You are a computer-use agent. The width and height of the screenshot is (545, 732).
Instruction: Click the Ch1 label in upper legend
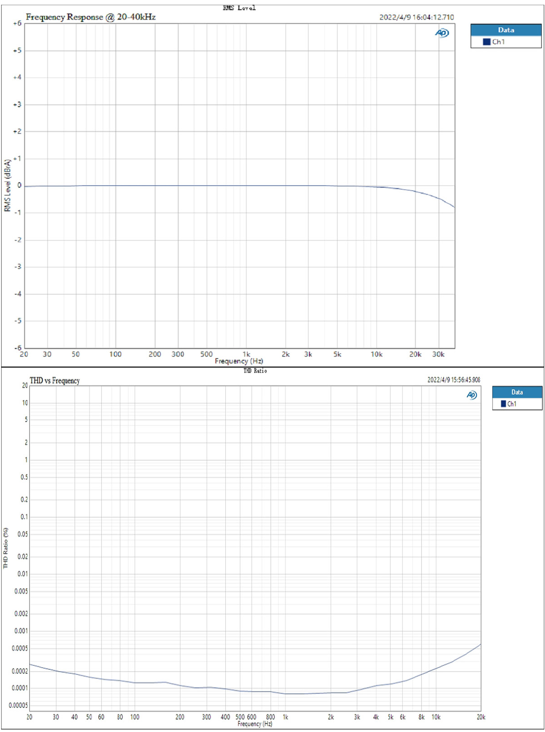[498, 42]
